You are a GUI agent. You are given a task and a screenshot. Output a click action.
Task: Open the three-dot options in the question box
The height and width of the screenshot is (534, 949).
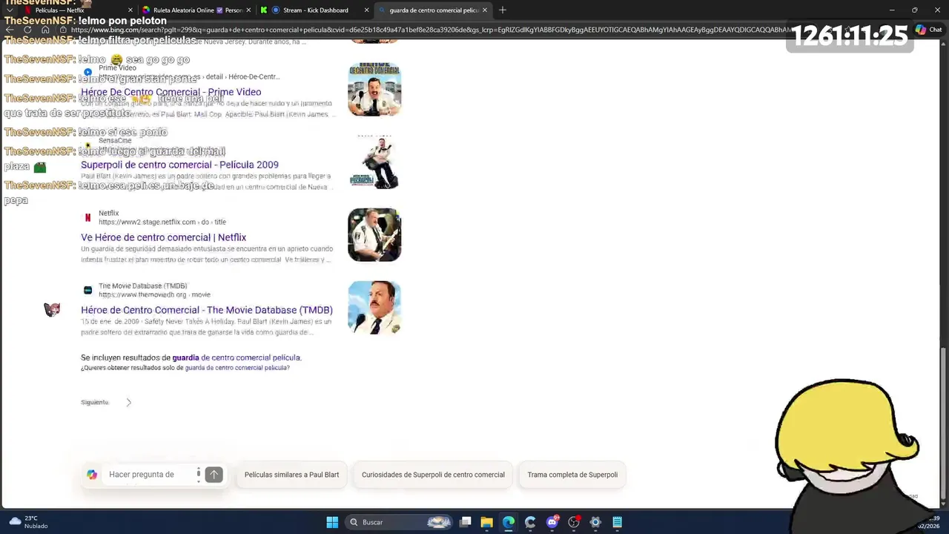coord(198,475)
